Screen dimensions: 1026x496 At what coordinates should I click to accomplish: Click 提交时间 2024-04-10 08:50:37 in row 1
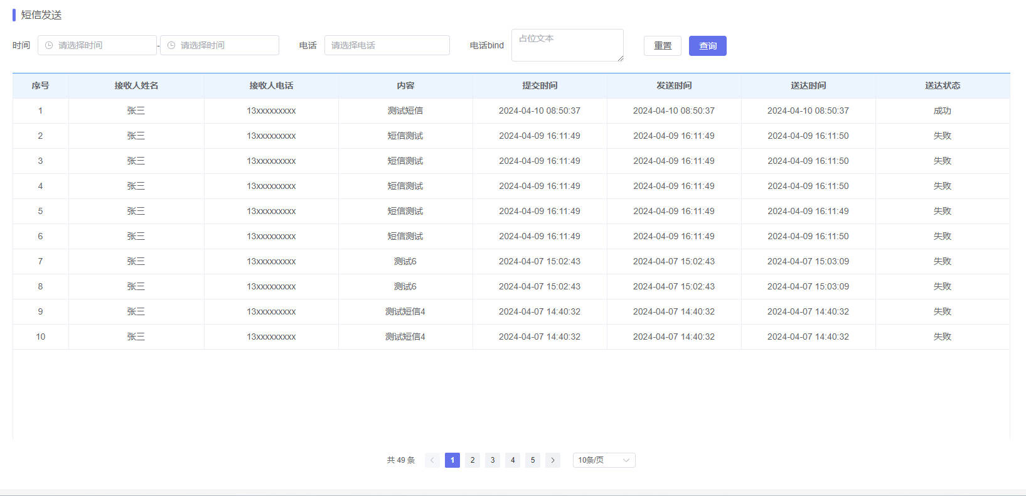(x=540, y=111)
